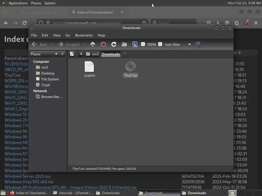
Task: Click Tiny7.iso link in browser page
Action: [13, 75]
